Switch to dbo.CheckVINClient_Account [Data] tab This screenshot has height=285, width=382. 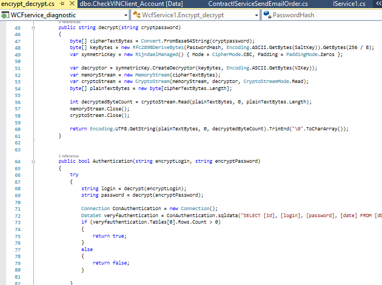point(131,4)
